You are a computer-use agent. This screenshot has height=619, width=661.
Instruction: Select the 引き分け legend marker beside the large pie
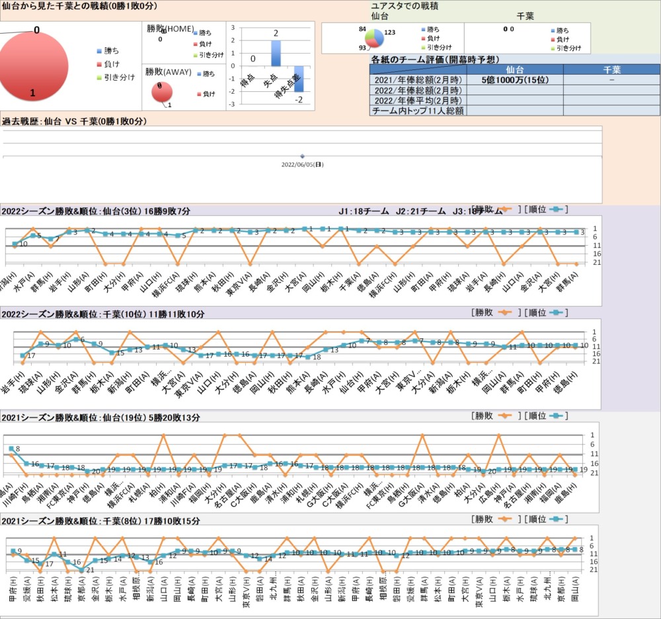(99, 77)
